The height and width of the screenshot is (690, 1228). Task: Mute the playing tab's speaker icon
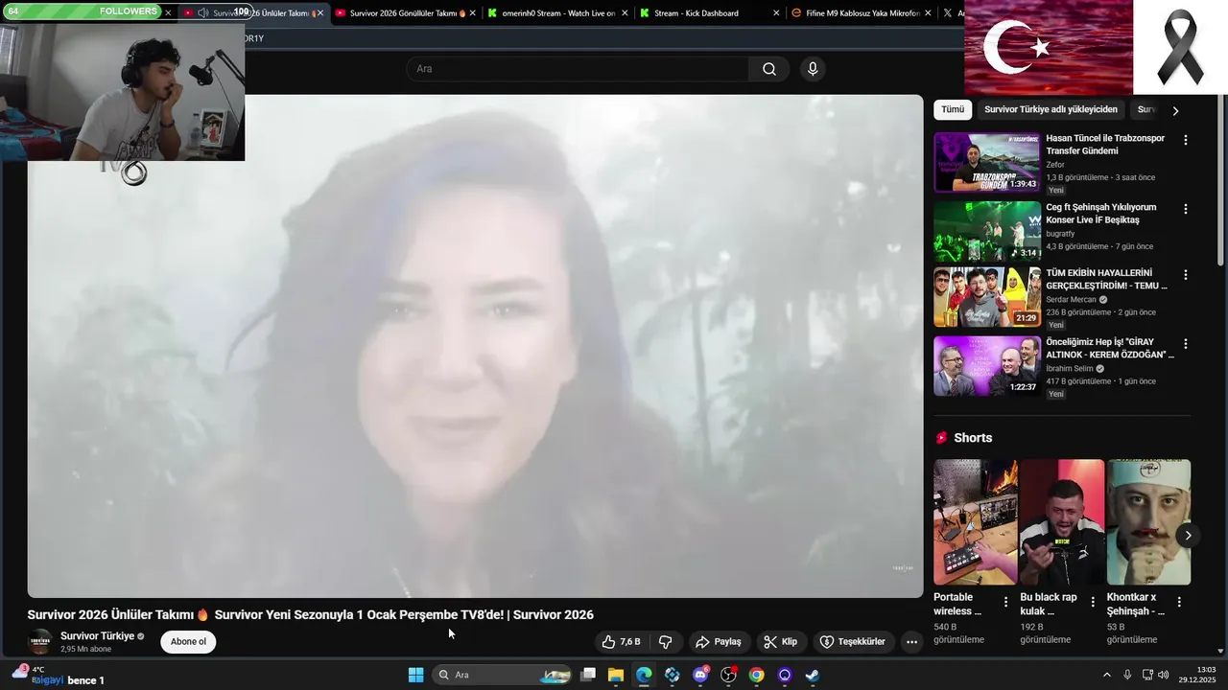pos(202,13)
